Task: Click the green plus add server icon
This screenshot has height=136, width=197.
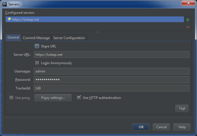Action: [188, 20]
